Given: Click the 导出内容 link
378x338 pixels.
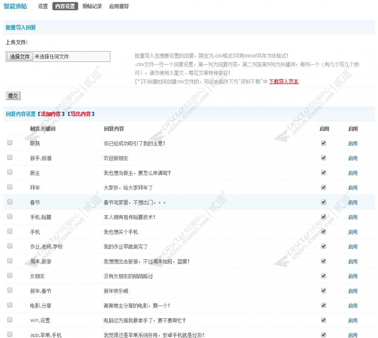Looking at the screenshot, I should pos(81,114).
